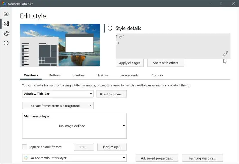
Task: Open settings gear in sidebar
Action: (6, 34)
